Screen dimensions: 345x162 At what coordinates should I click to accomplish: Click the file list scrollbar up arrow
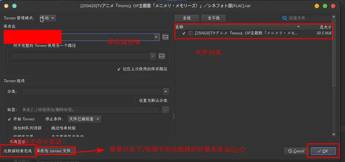[334, 17]
